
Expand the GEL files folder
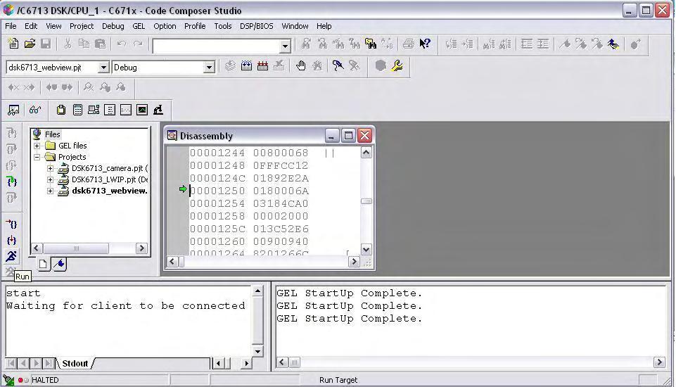pos(37,146)
